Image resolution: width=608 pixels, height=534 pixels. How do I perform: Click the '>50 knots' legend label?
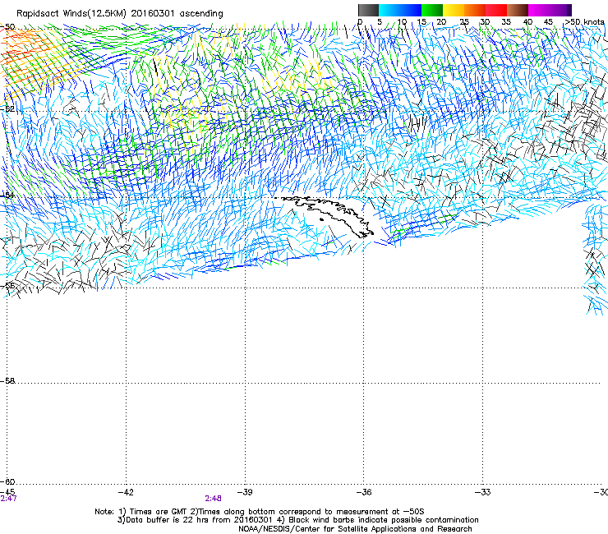click(584, 22)
